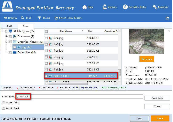Click Export Scan Result icon
This screenshot has width=173, height=122.
[x=56, y=18]
